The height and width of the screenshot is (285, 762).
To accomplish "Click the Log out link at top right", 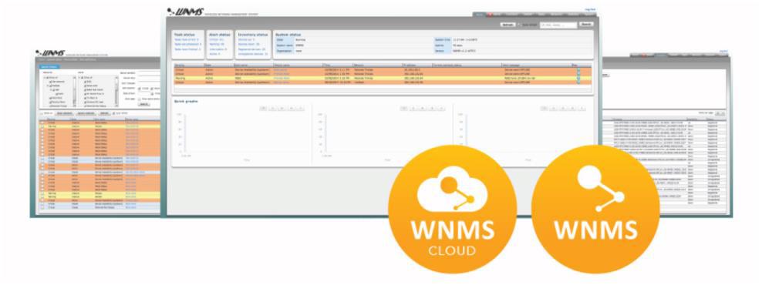I will 591,9.
